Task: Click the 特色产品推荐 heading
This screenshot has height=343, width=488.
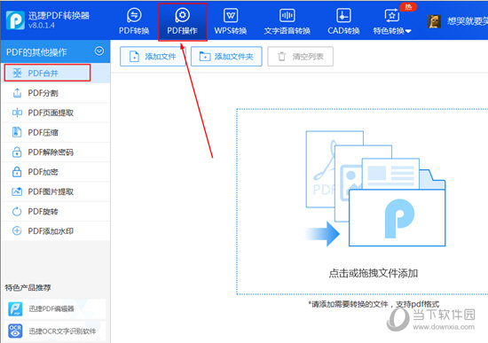Action: tap(28, 288)
